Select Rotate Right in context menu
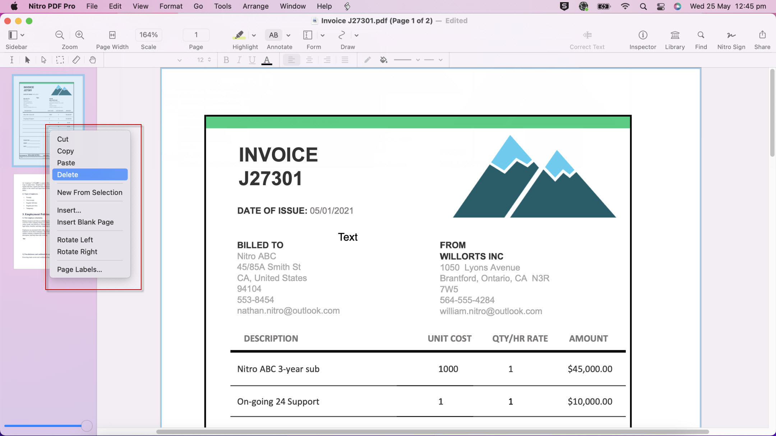The image size is (776, 436). 77,252
